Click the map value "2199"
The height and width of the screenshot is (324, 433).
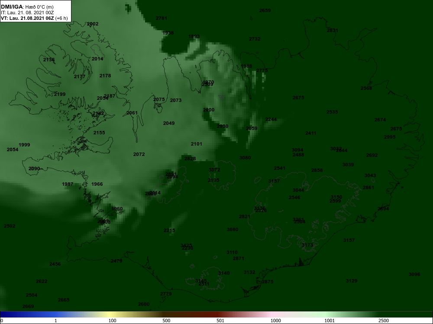point(60,94)
